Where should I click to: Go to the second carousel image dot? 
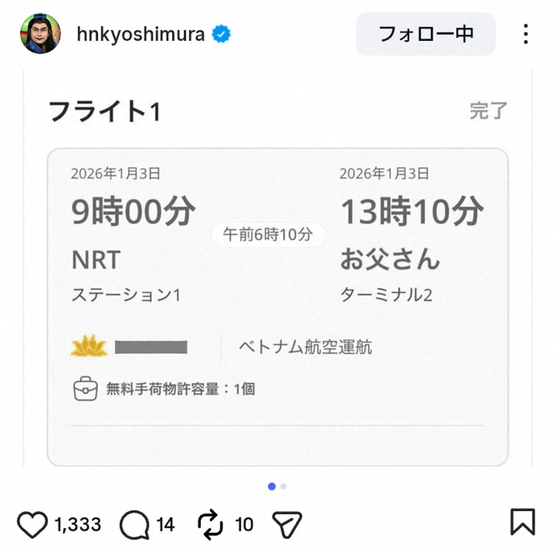[x=284, y=486]
